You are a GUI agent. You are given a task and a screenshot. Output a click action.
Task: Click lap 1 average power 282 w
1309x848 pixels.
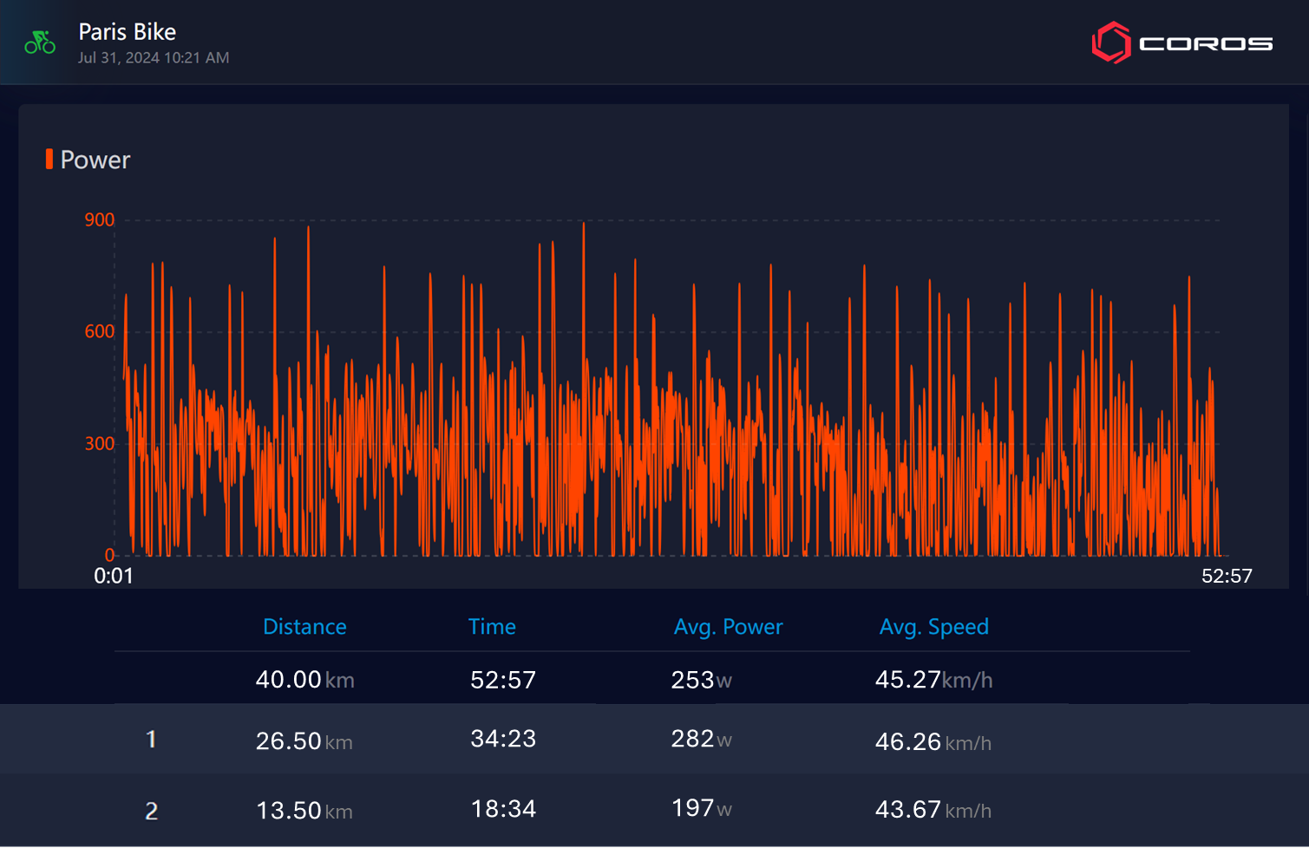(x=701, y=740)
